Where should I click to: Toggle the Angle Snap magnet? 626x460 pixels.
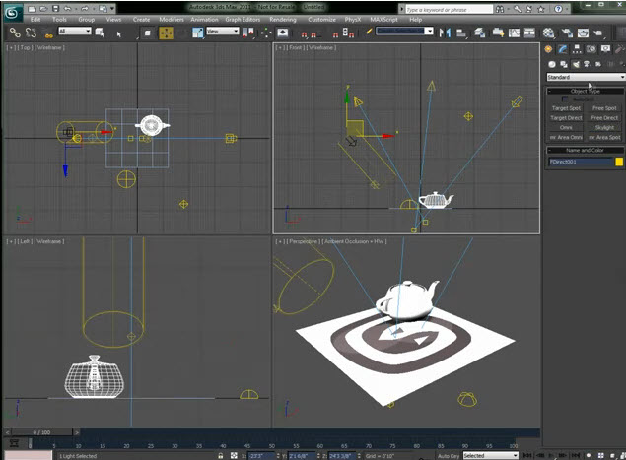coord(313,34)
